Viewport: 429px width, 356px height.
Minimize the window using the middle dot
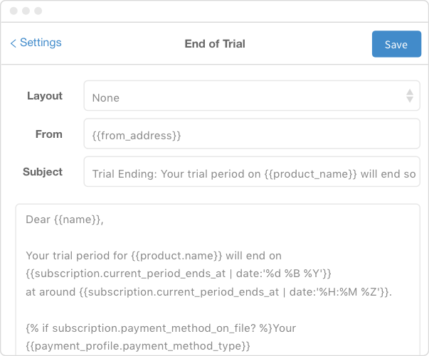(26, 11)
